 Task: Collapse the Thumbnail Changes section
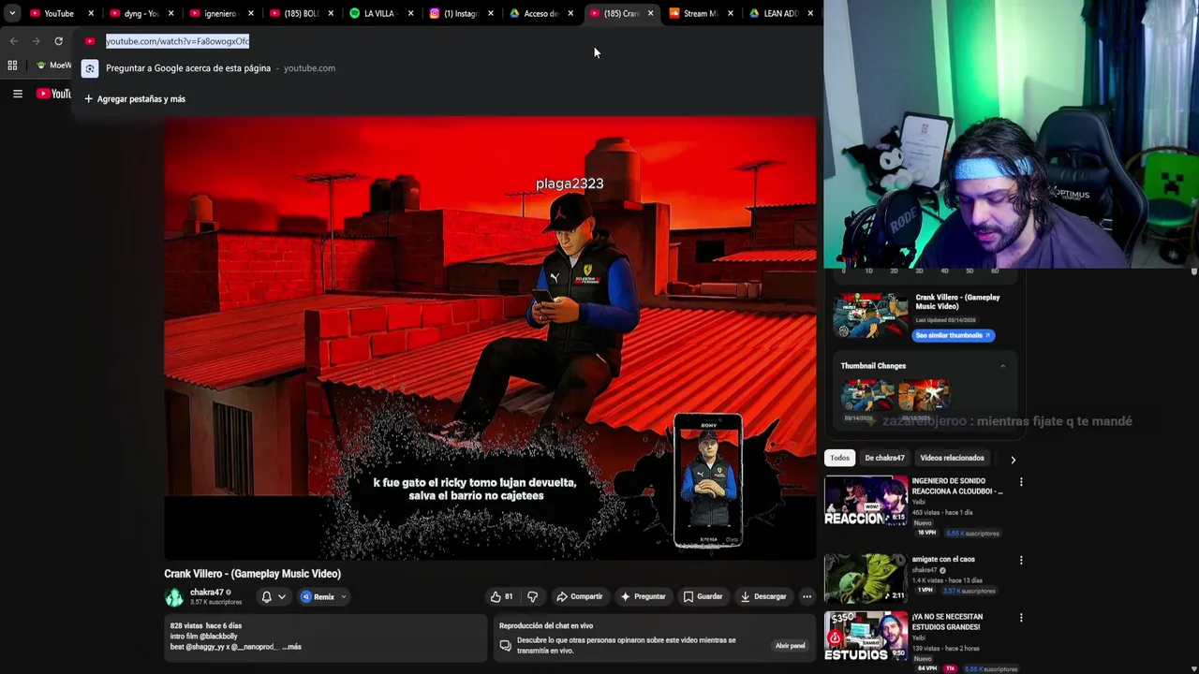coord(1002,366)
